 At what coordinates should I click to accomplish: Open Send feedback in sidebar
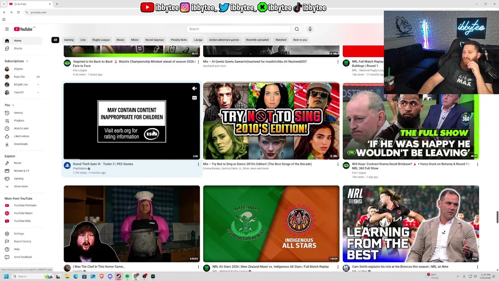22,257
